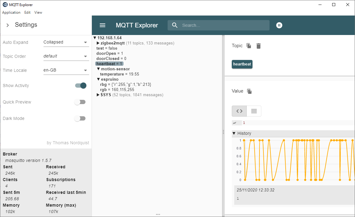Minimize the MQTT Explorer window
Screen dimensions: 355x217
320,5
